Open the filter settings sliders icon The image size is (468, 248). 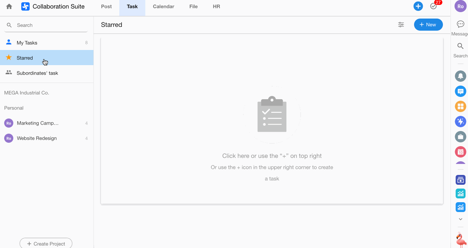401,25
